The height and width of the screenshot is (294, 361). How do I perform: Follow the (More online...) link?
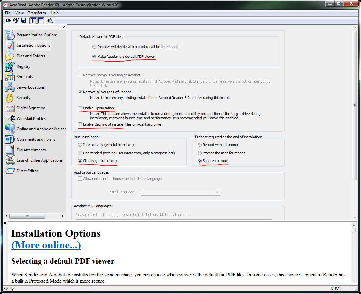[x=46, y=245]
